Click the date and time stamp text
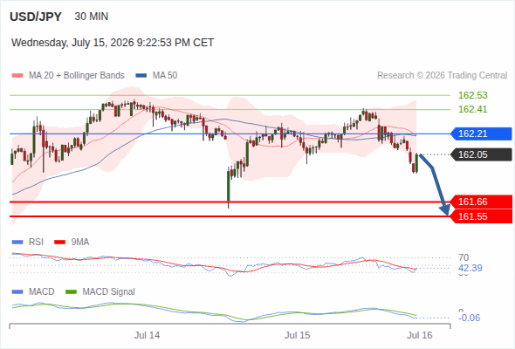Viewport: 515px width, 349px height. point(113,43)
